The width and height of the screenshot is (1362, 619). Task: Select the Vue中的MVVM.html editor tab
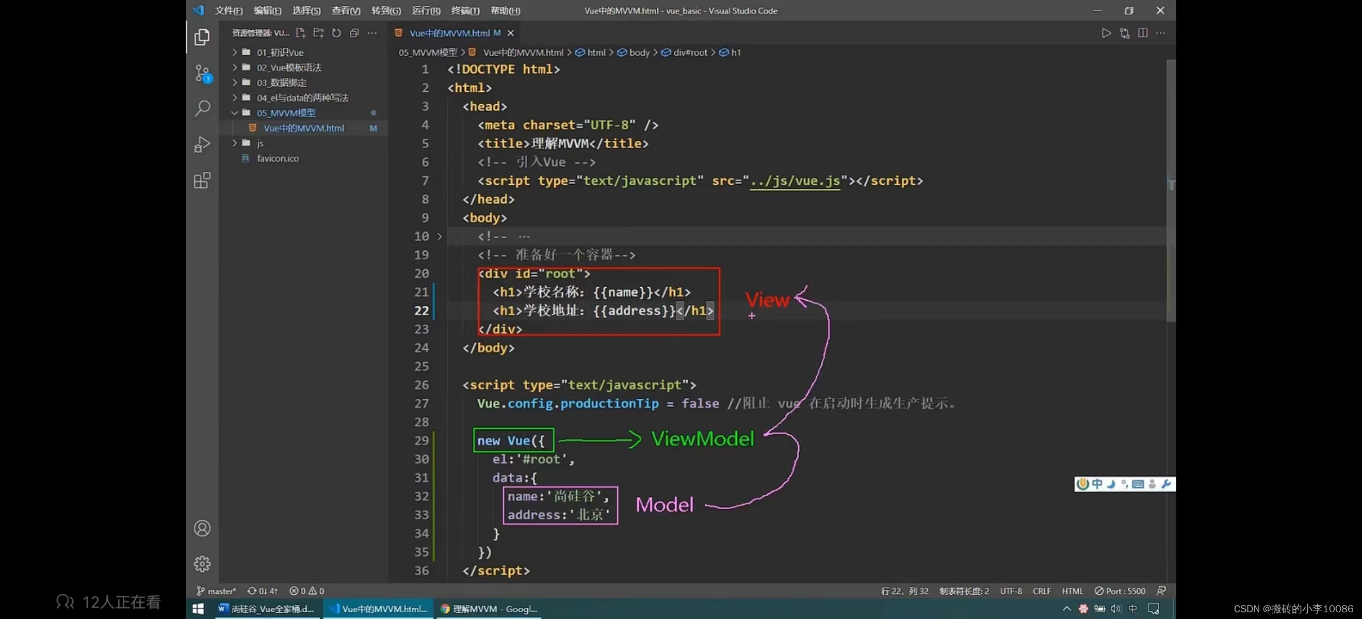[450, 33]
